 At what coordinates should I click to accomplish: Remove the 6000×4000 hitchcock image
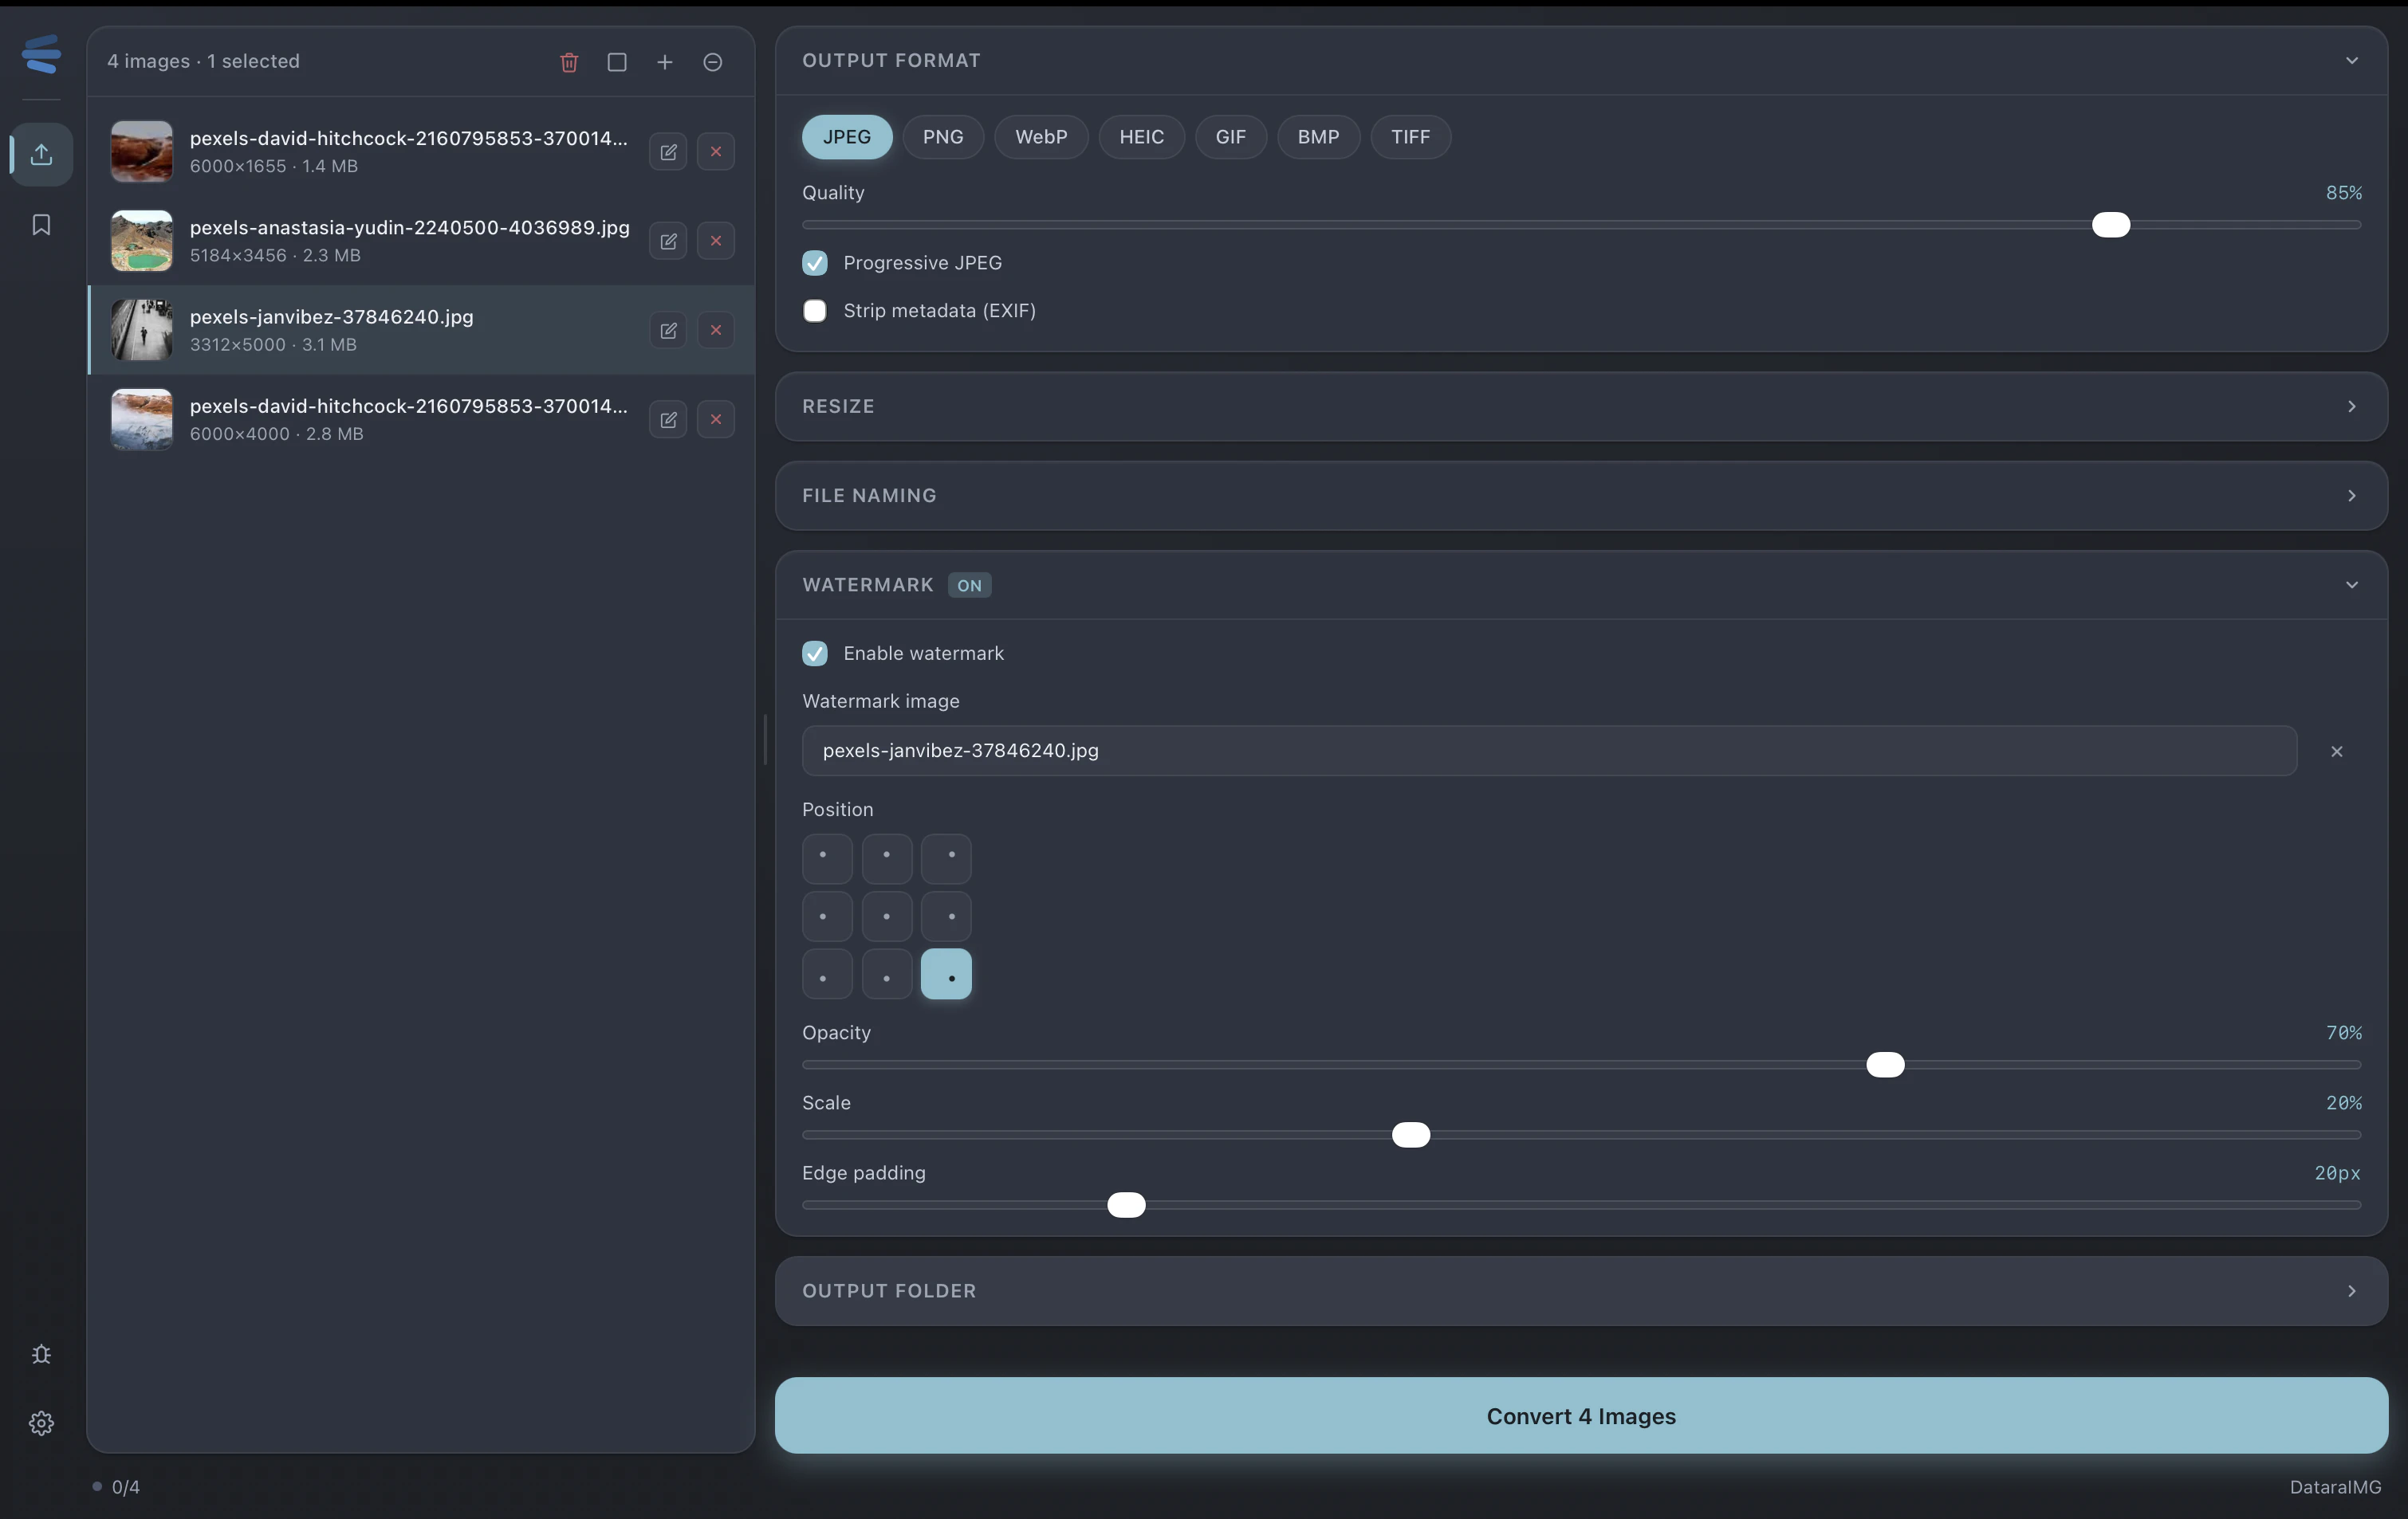click(716, 420)
